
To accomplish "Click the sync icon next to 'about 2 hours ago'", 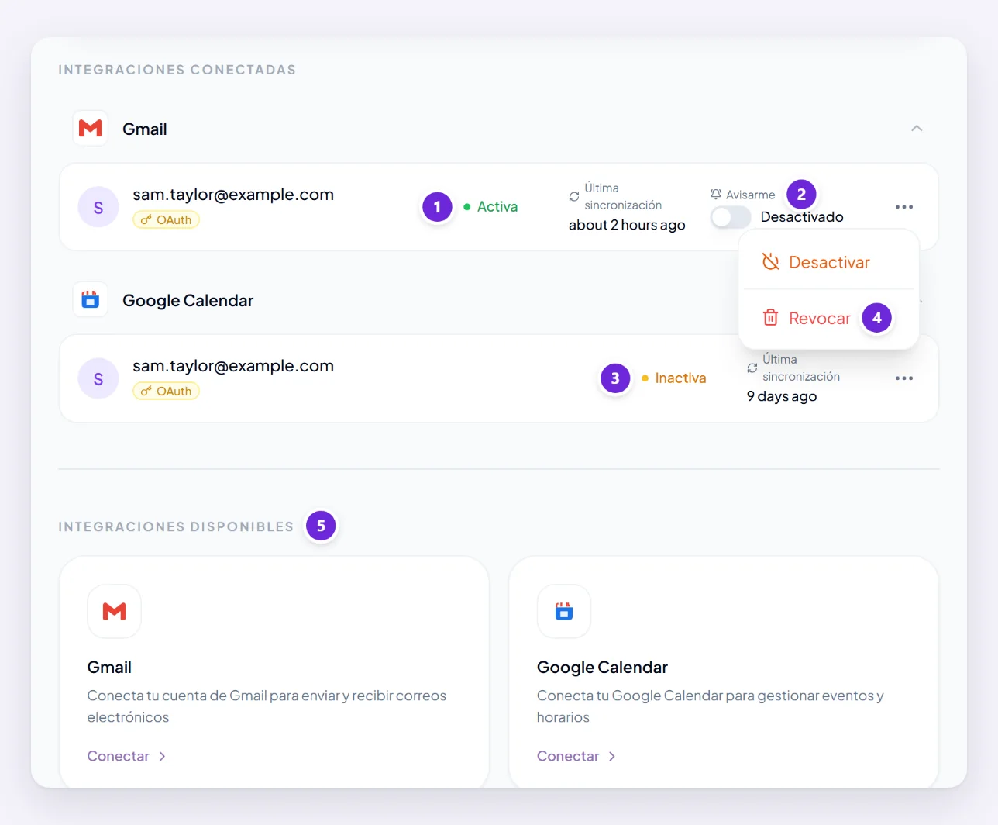I will click(574, 197).
